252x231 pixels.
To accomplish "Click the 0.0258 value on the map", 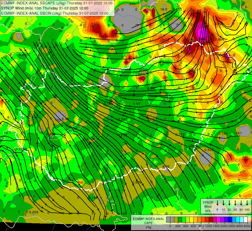I will pyautogui.click(x=21, y=149).
